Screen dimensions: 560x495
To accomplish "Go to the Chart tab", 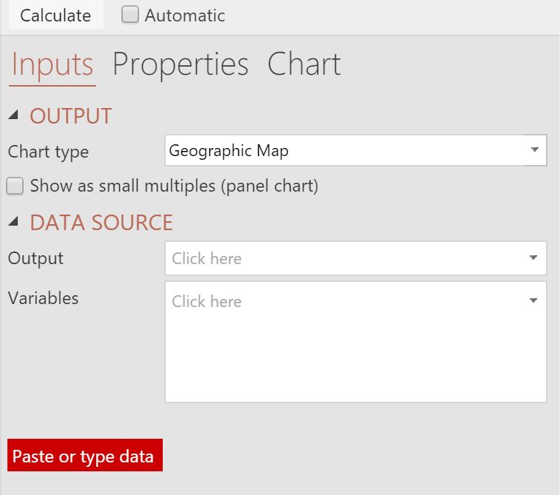I will pos(304,64).
